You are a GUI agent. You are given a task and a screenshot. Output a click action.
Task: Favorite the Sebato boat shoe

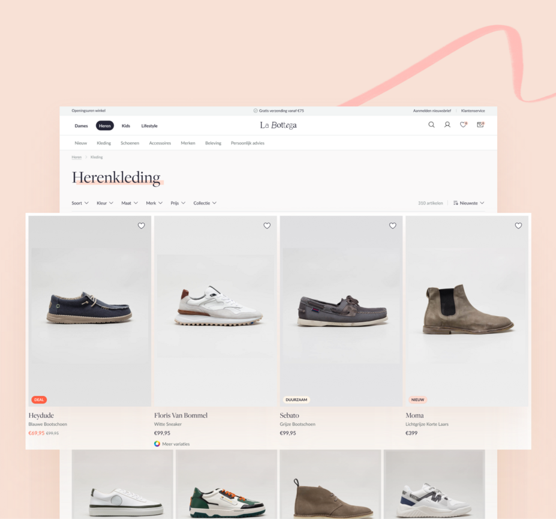[393, 226]
